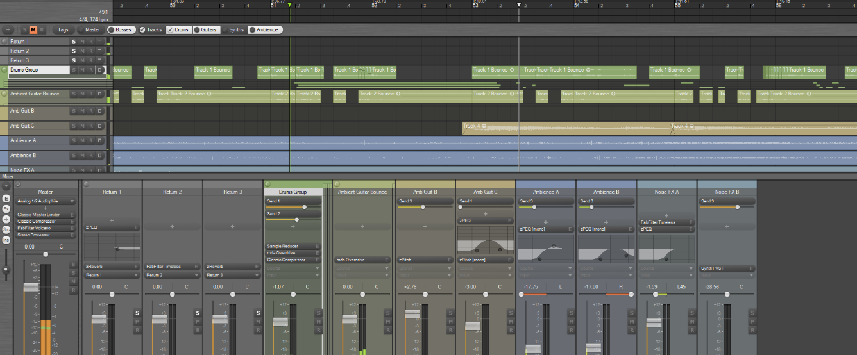Solo the Return 1 track in track list
The height and width of the screenshot is (355, 857).
click(x=74, y=41)
